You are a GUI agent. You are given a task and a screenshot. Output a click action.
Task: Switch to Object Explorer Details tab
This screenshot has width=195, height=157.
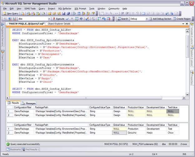pyautogui.click(x=59, y=24)
